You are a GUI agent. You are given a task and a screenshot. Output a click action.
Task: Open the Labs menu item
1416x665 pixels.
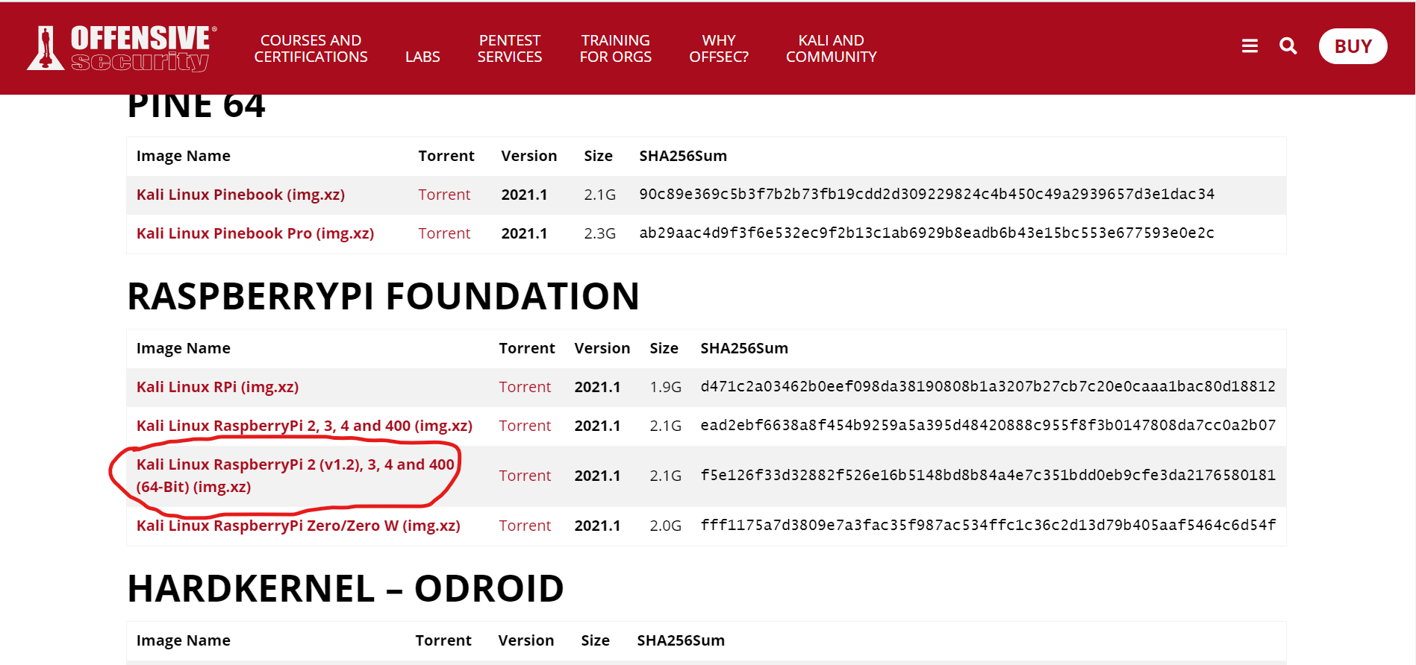422,57
